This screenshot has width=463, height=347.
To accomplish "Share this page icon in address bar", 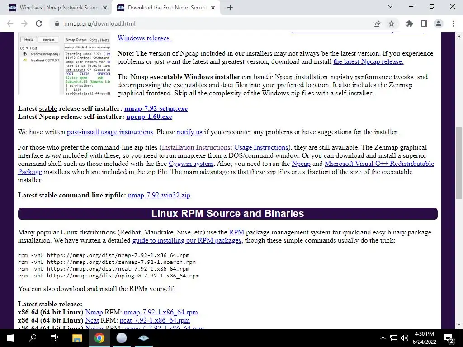I will [x=377, y=23].
